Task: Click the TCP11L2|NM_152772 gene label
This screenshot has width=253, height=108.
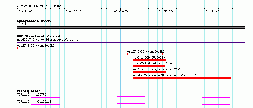Action: (x=32, y=95)
